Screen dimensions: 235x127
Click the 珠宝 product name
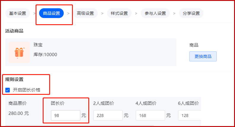tap(38, 45)
